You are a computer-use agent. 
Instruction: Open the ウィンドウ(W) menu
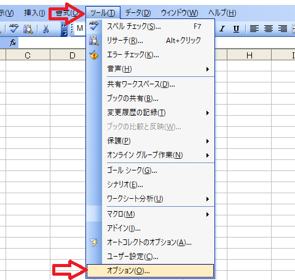[x=179, y=13]
